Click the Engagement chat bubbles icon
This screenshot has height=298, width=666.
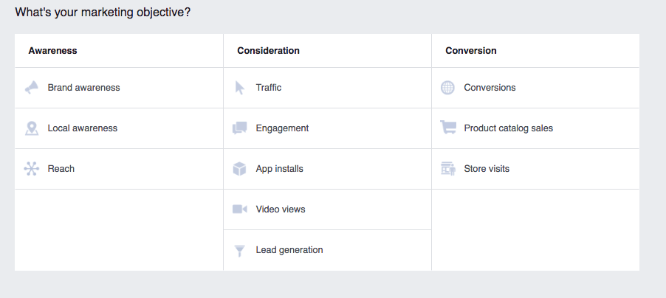(239, 128)
